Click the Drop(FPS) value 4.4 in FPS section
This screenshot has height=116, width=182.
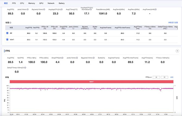coord(57,62)
